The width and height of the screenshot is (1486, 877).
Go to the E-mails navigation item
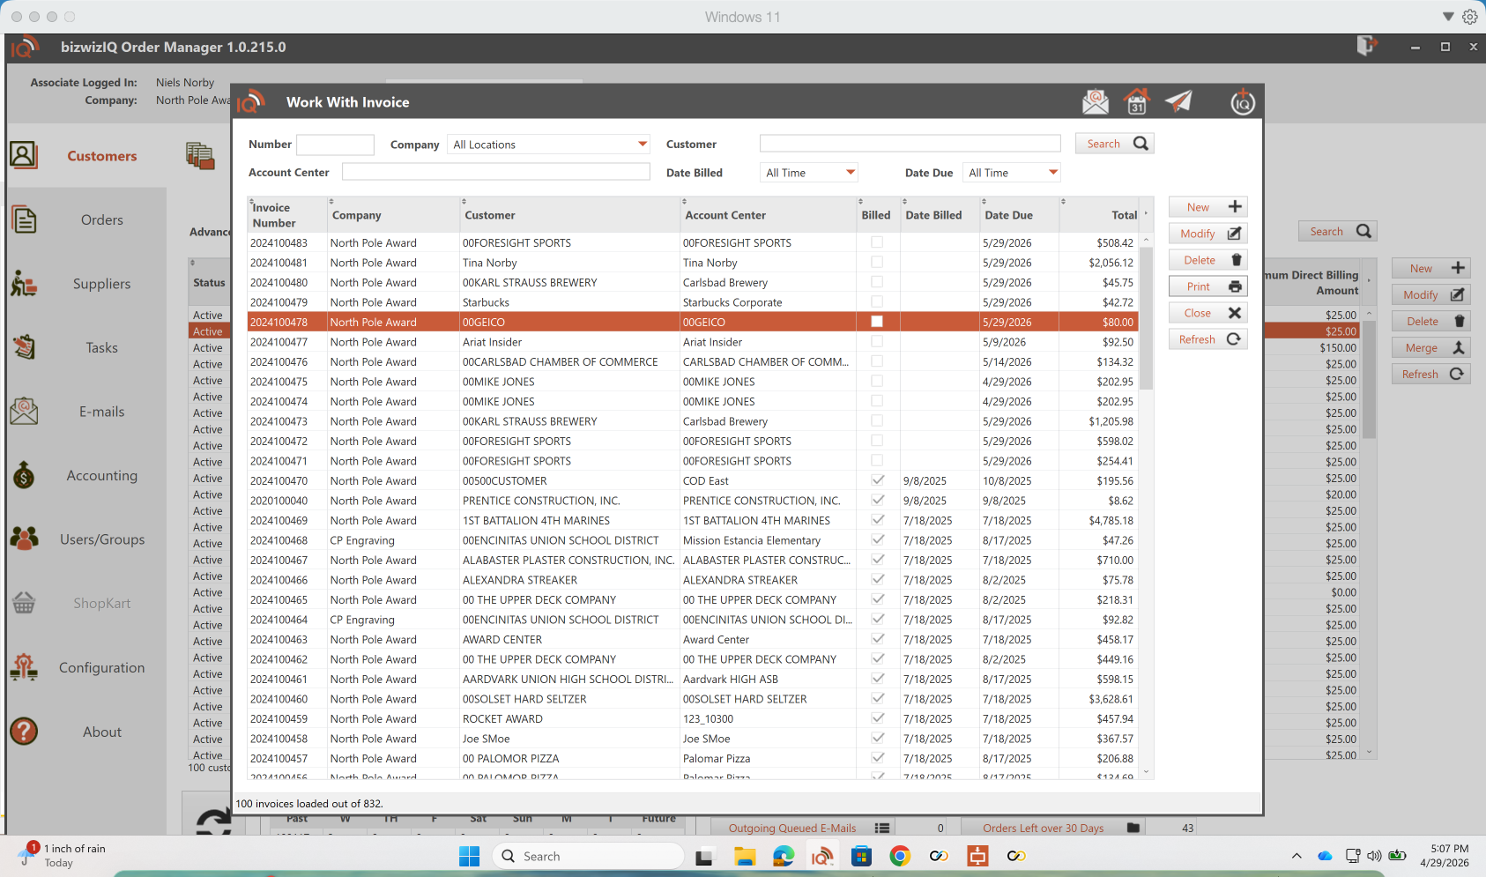101,412
